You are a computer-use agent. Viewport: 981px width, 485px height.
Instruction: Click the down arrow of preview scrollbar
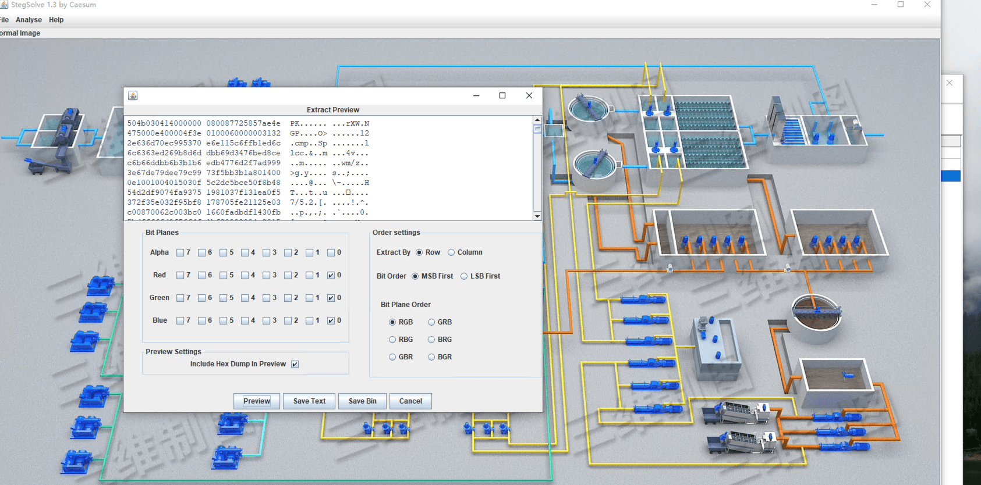[x=537, y=216]
